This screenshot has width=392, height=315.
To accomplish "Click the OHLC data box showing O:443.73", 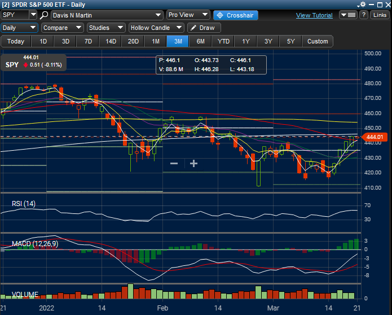I will coord(212,65).
